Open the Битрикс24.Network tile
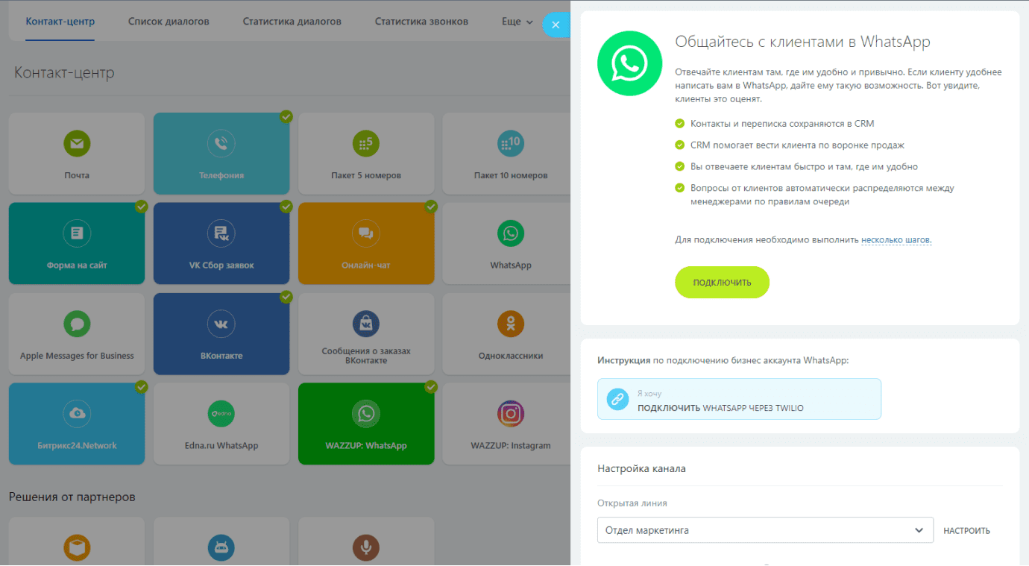 click(77, 424)
